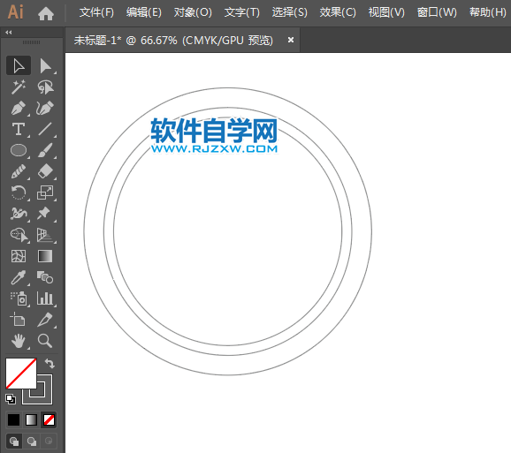Viewport: 511px width, 453px height.
Task: Select the Zoom tool
Action: click(x=45, y=341)
